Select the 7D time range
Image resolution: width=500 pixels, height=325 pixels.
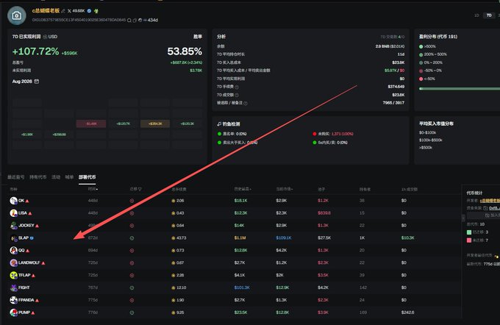489,15
